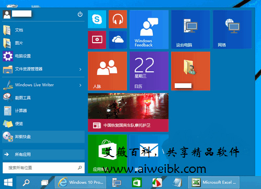Open taskbar search magnifier
261x189 pixels.
pos(26,182)
